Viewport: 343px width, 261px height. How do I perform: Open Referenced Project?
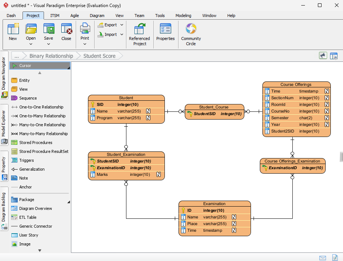point(139,34)
